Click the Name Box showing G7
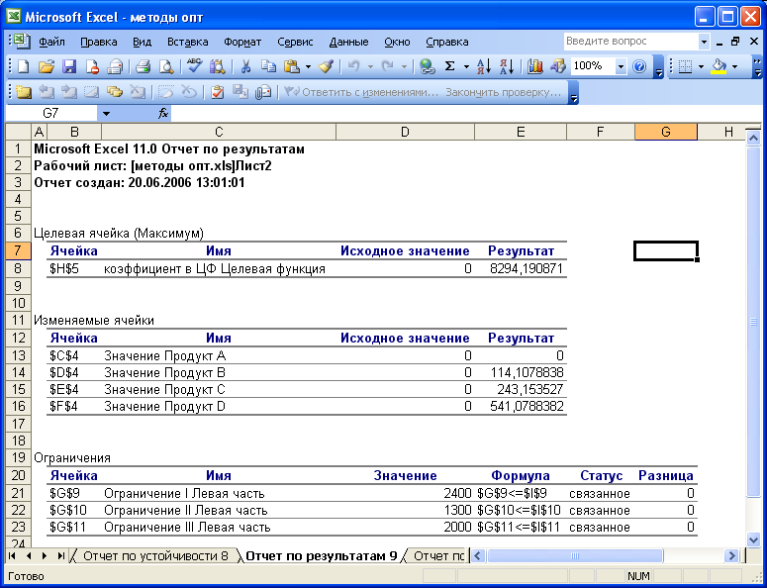This screenshot has height=588, width=767. click(x=50, y=114)
